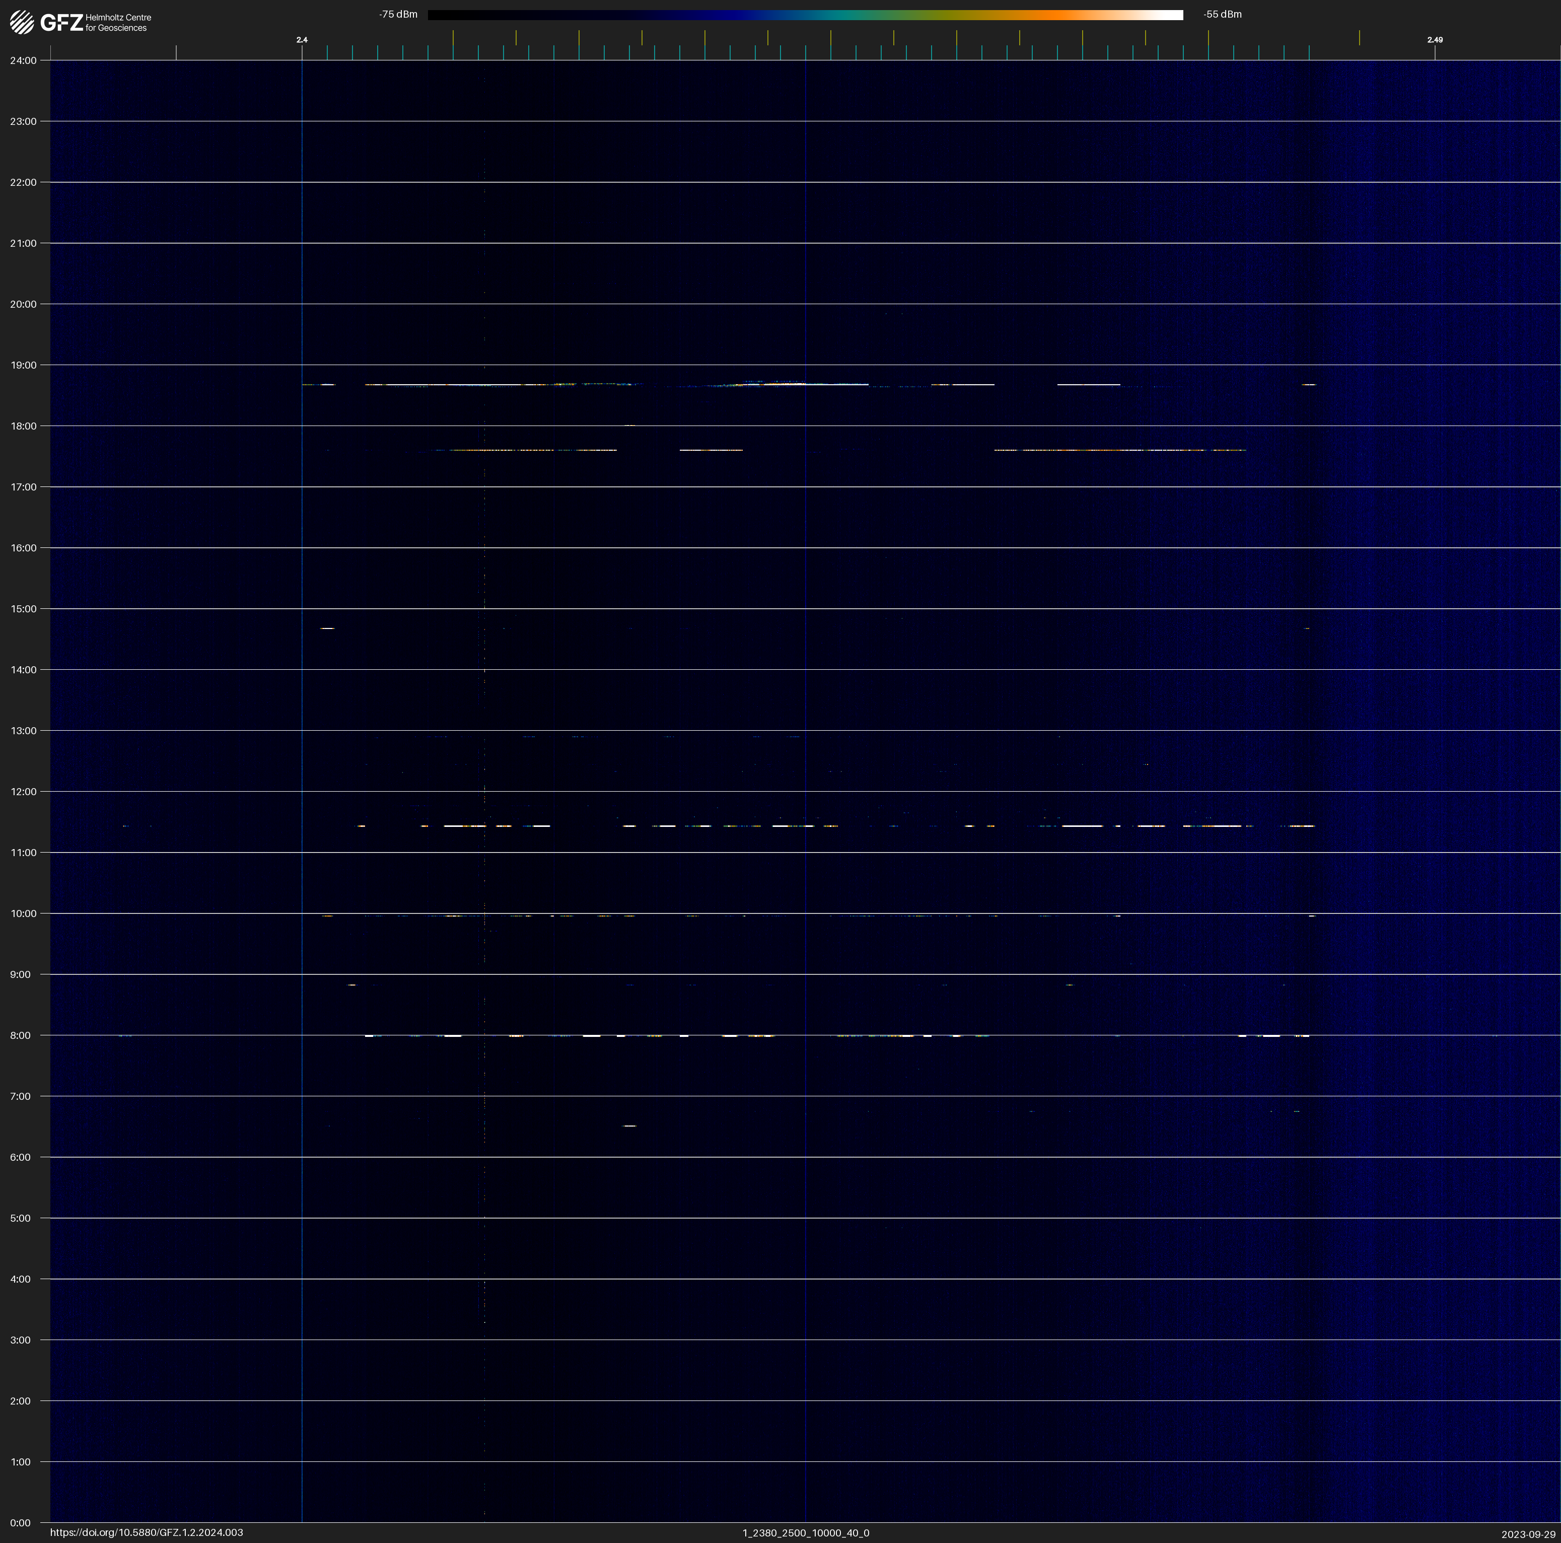
Task: Click the 0:00 time axis label
Action: coord(21,1522)
